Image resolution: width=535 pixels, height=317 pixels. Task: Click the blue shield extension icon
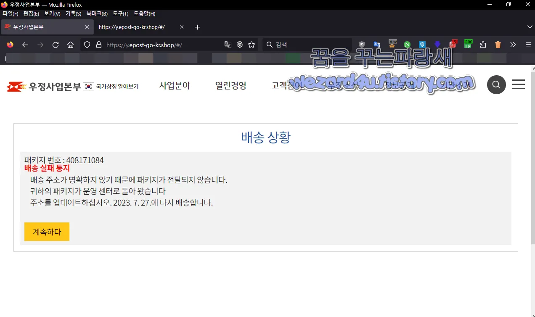pyautogui.click(x=421, y=44)
